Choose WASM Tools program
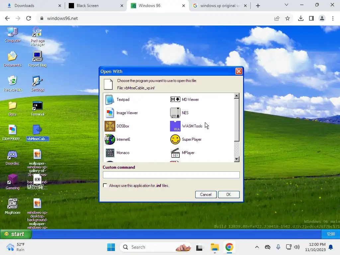Image resolution: width=340 pixels, height=255 pixels. pos(186,126)
